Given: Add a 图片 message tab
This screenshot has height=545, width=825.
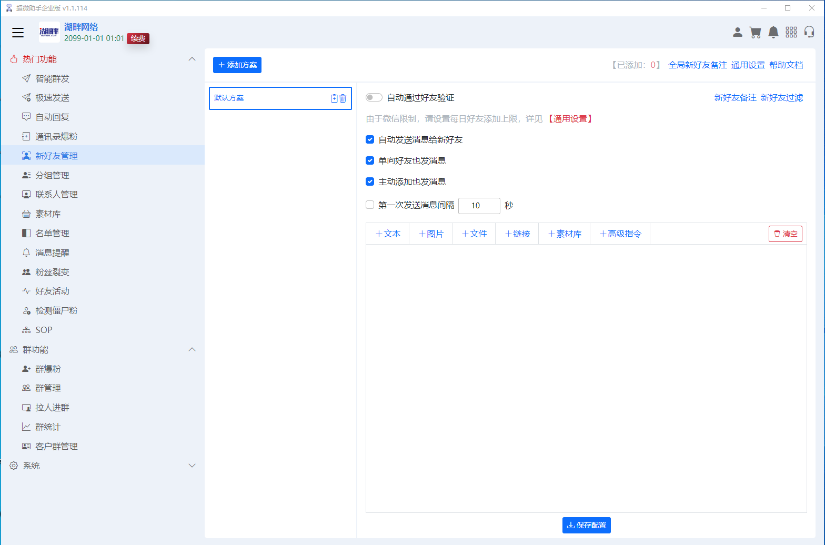Looking at the screenshot, I should (431, 234).
